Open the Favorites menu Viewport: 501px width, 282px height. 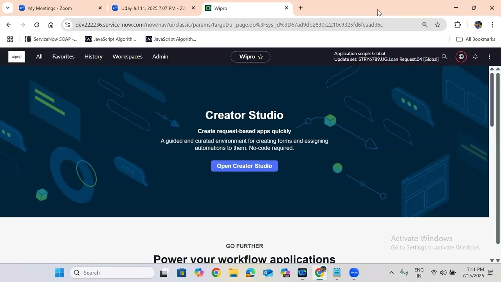tap(63, 57)
